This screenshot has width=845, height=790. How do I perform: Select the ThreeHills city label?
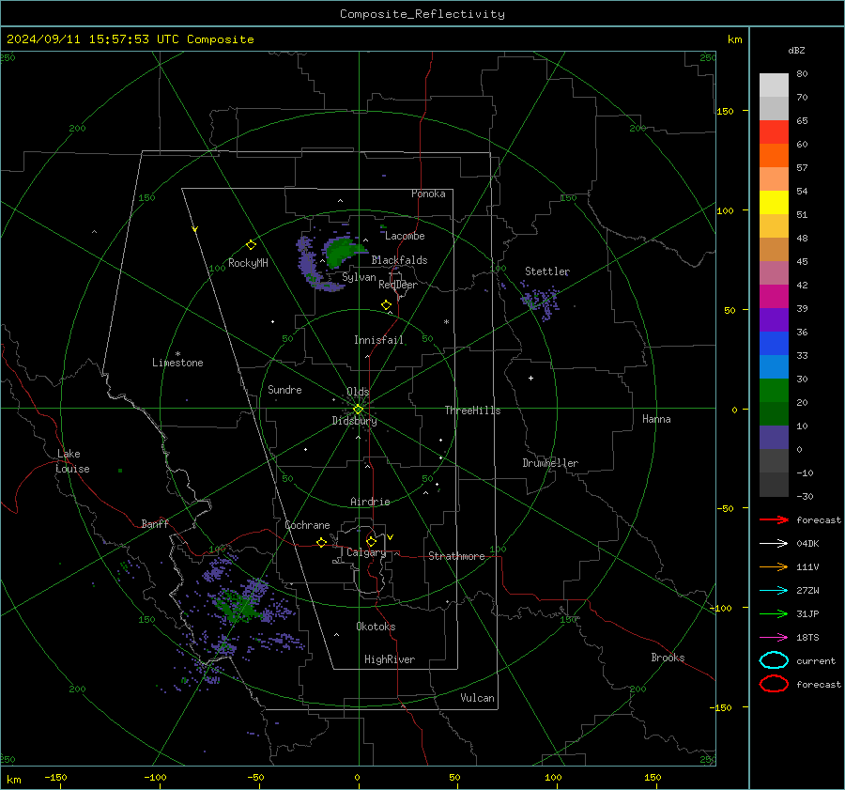(472, 410)
